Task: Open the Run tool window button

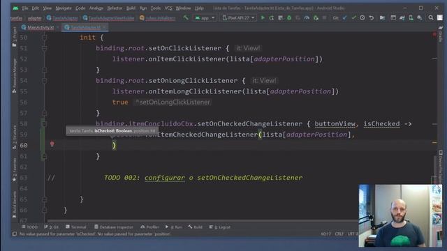Action: click(x=173, y=227)
